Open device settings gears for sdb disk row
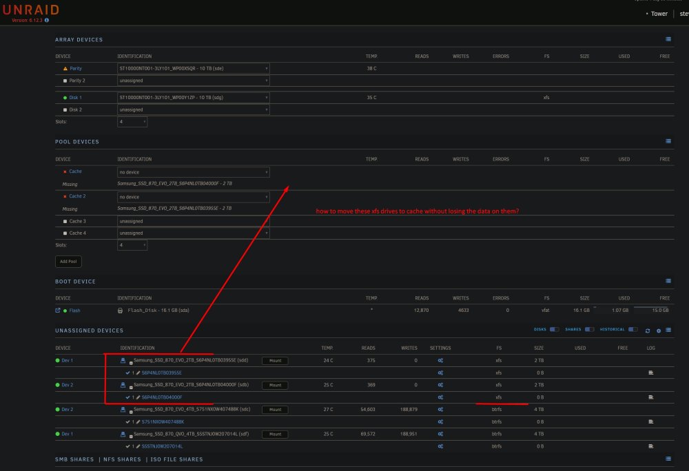689x471 pixels. click(440, 385)
